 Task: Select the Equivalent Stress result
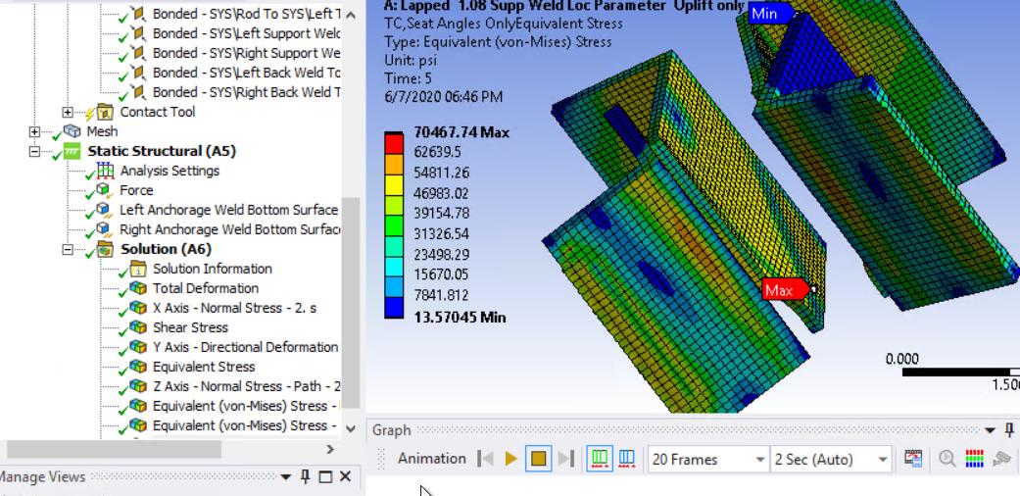[x=204, y=366]
